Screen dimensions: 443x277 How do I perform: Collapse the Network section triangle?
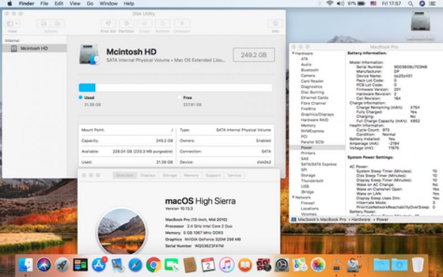tap(293, 197)
